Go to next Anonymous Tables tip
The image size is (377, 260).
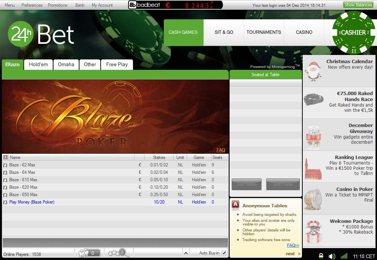click(293, 254)
